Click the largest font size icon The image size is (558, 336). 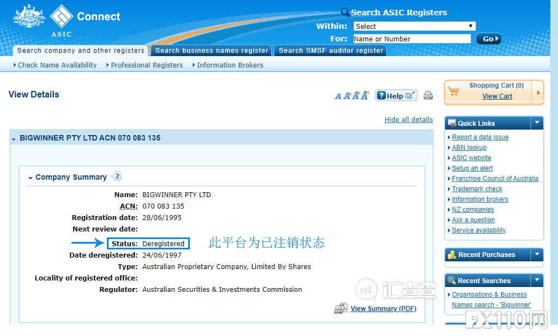pos(364,95)
